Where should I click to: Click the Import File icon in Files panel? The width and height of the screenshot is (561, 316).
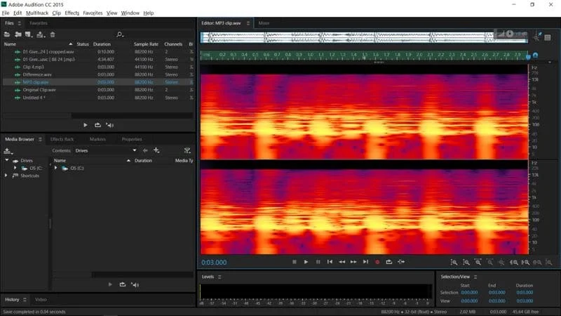pos(18,34)
